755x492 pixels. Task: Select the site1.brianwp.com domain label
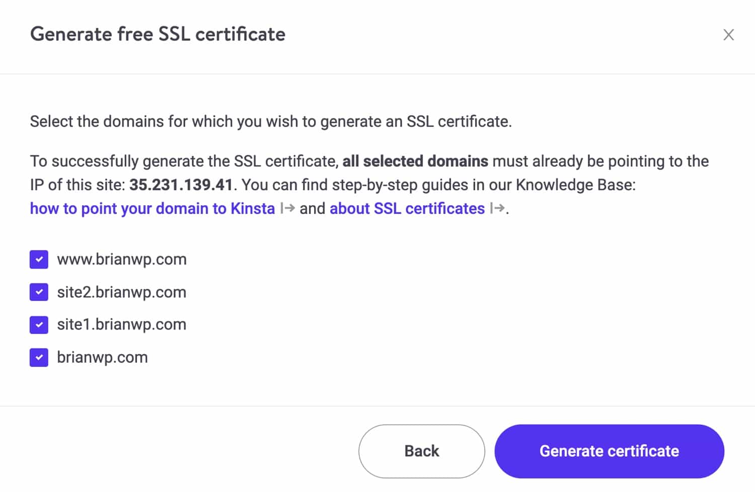point(121,324)
